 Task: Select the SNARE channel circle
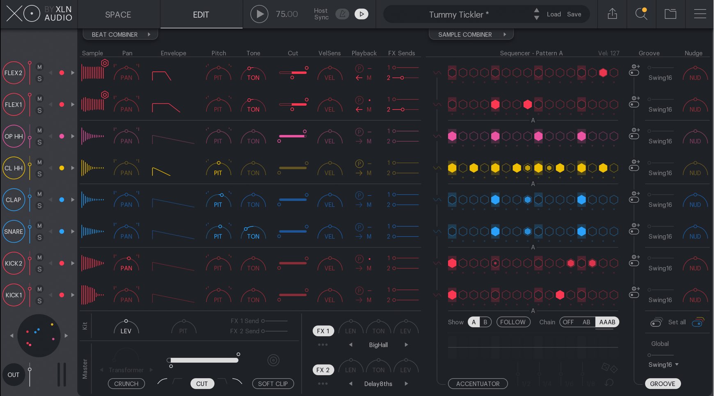(14, 232)
